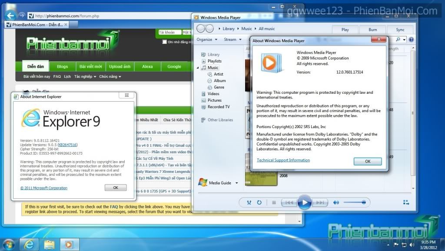Open the Media Player Stream menu
The width and height of the screenshot is (445, 251).
233,40
